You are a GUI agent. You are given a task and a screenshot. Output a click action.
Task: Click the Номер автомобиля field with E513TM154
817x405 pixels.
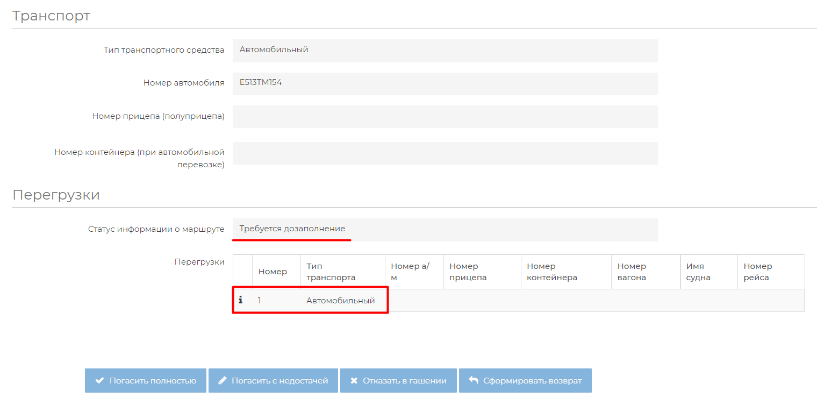point(445,83)
